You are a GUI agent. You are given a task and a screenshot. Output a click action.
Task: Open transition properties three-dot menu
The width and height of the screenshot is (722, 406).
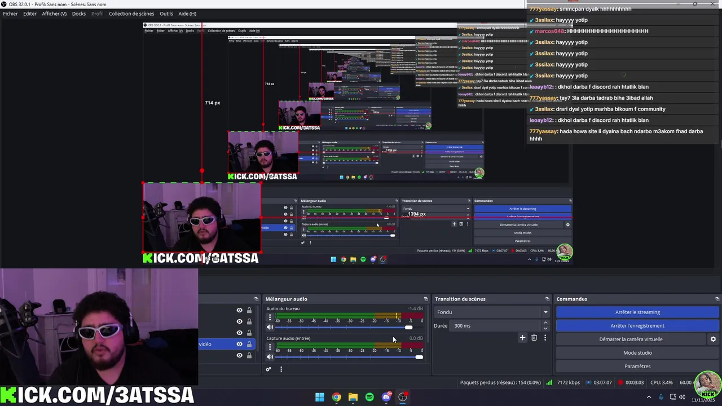coord(545,338)
